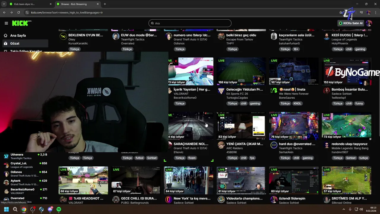Select the fps tag
Viewport: 380px width, 214px height.
252,158
